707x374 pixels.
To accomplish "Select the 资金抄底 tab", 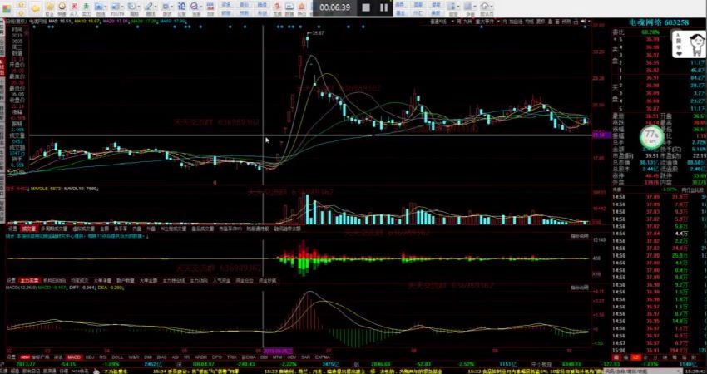I will click(267, 280).
